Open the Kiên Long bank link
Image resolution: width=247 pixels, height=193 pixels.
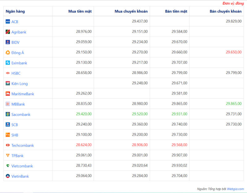pyautogui.click(x=19, y=83)
